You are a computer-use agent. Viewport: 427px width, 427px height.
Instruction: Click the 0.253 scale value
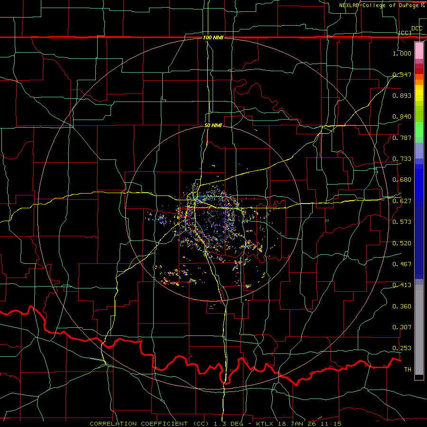point(402,348)
